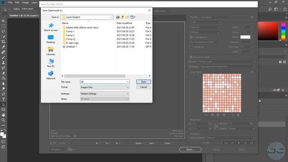Viewport: 288px width, 162px height.
Task: Click the Done button in Save for Web
Action: [242, 149]
